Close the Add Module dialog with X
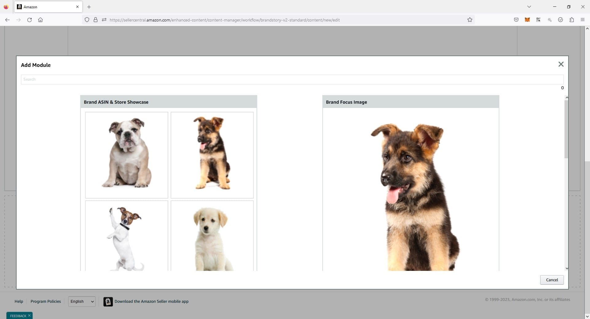This screenshot has height=319, width=590. [561, 64]
